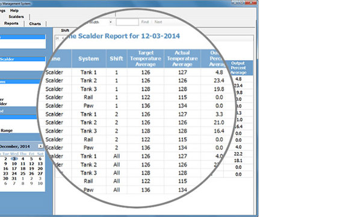Viewport: 343px width, 217px height.
Task: Click magnified 3.3 output for Tank 1 shift 2
Action: tap(219, 114)
